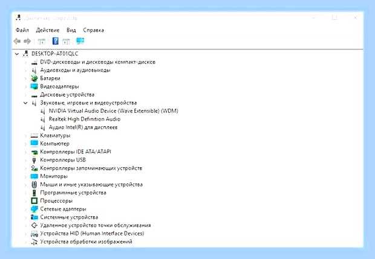
Task: Collapse the Звуковые, игровые и видеоустройства arrow
Action: click(x=25, y=103)
